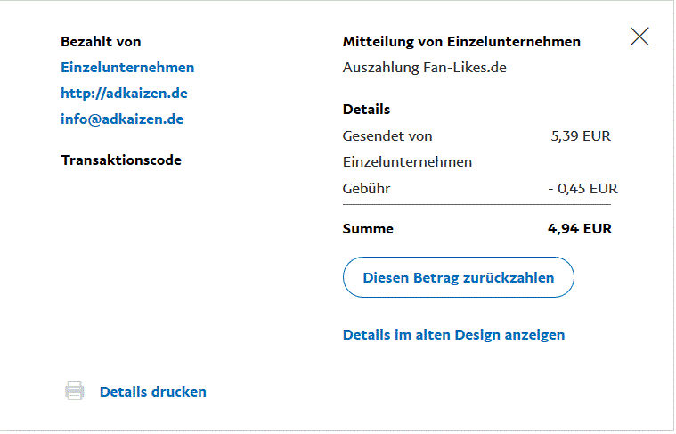Click Einzelunternehmen text under Gesendet von
The height and width of the screenshot is (434, 676).
coord(407,162)
